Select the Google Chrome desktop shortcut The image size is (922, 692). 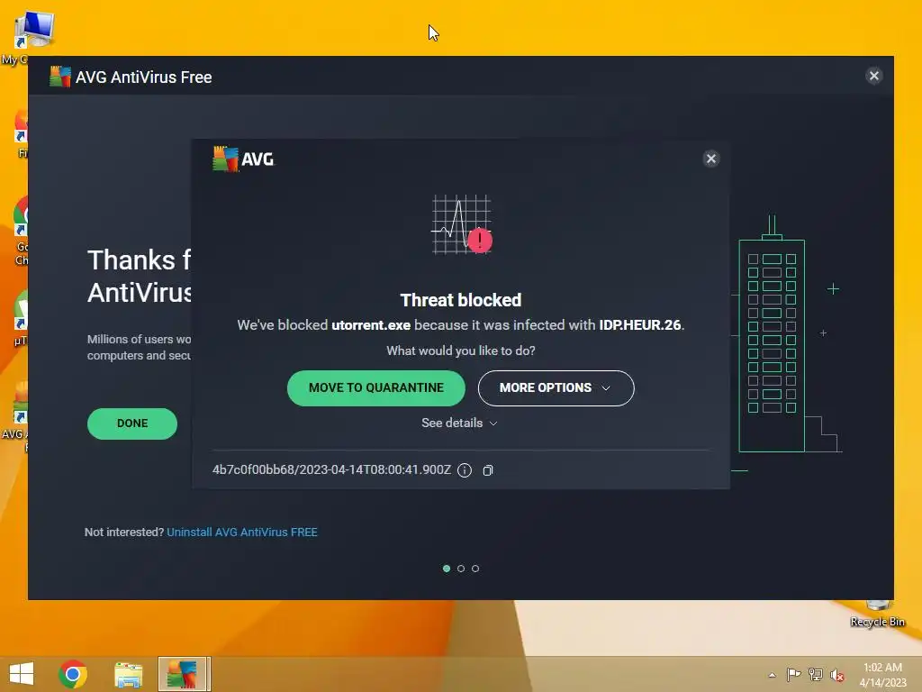pyautogui.click(x=20, y=231)
